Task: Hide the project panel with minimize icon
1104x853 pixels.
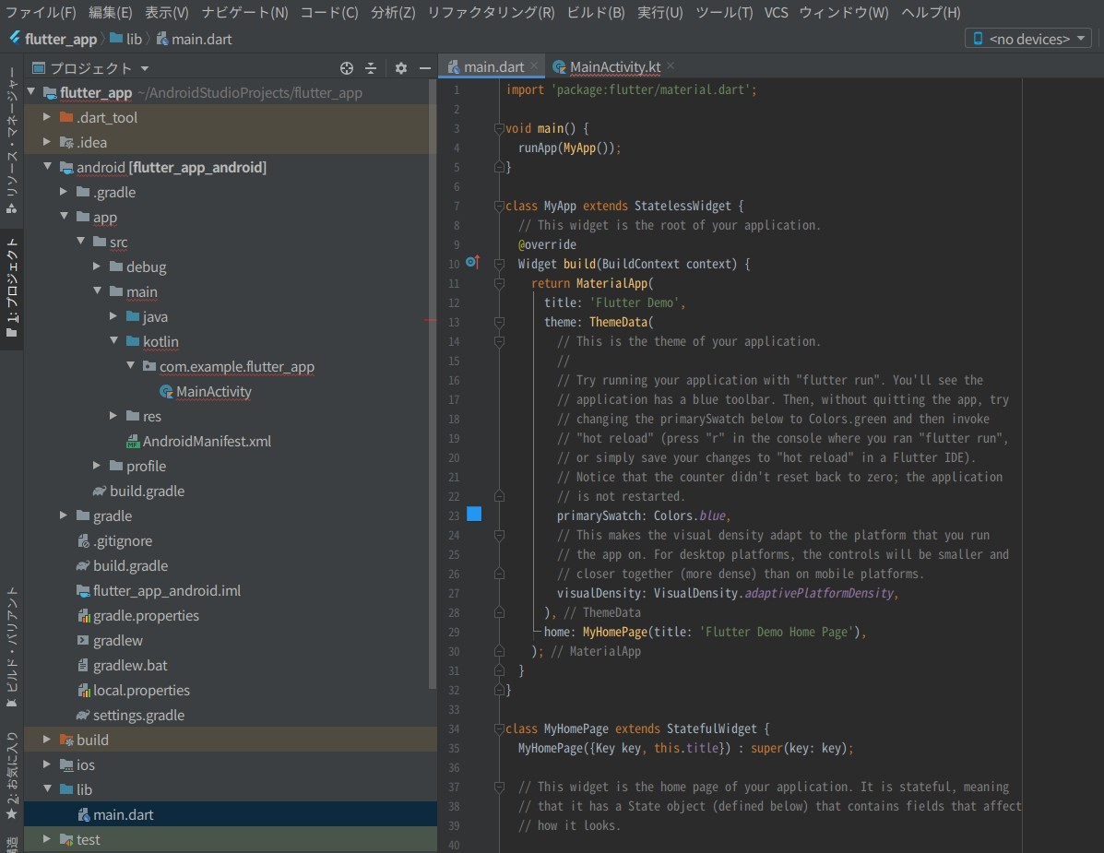Action: click(425, 68)
